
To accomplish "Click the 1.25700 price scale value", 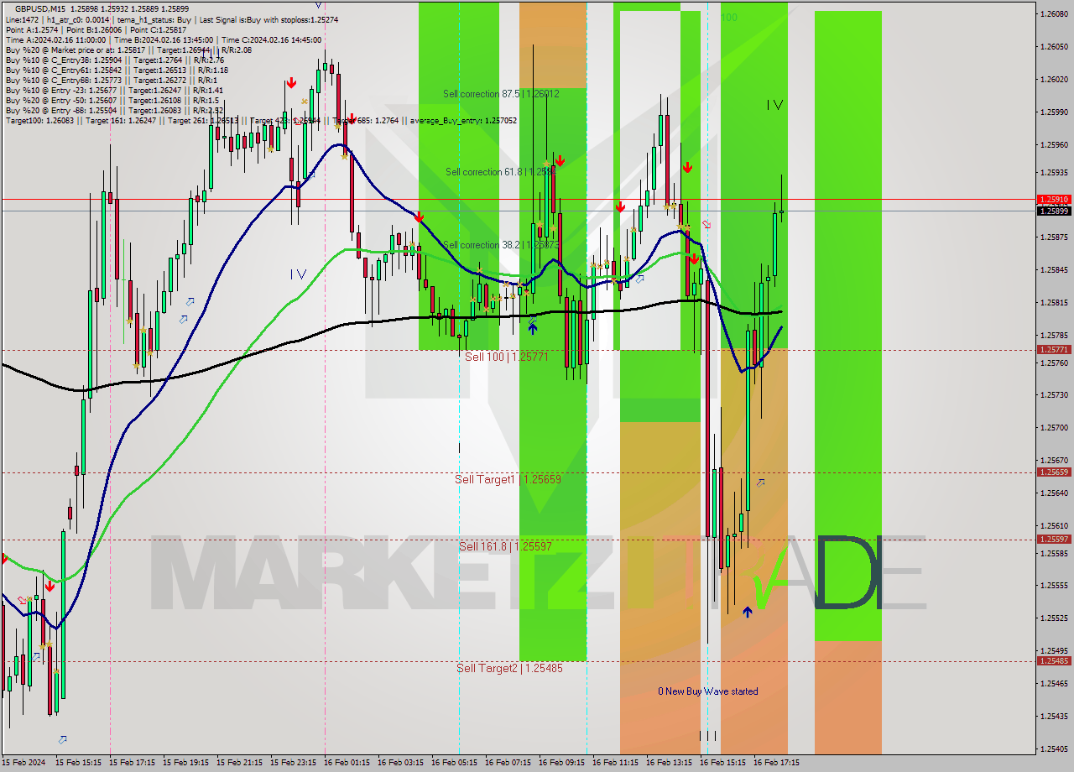I will [x=1054, y=427].
